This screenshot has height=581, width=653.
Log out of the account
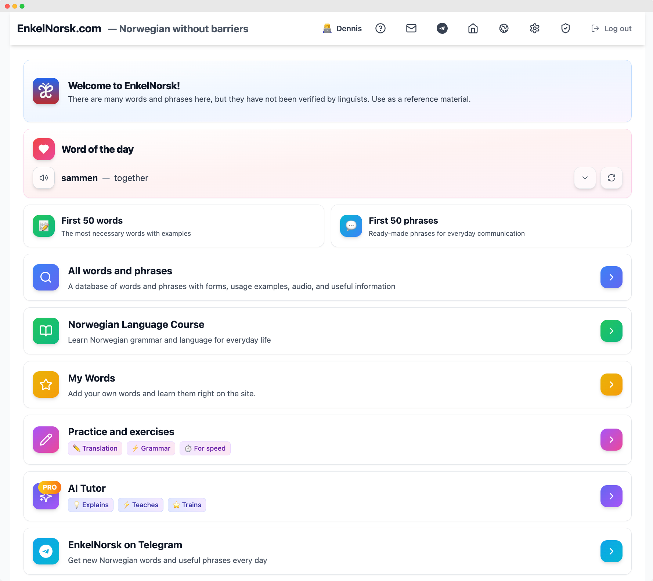(611, 29)
